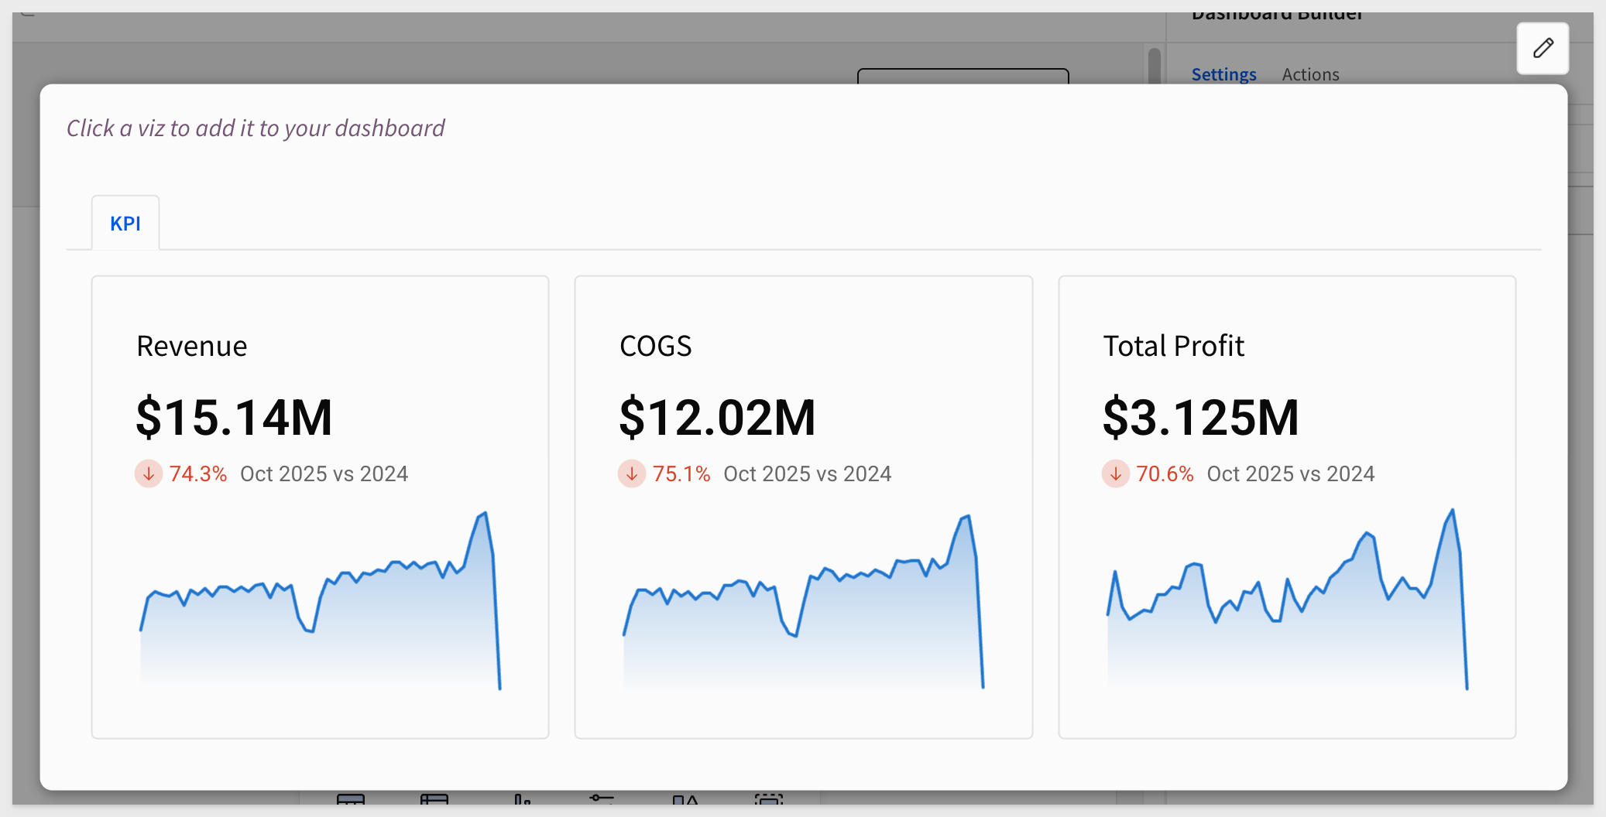The width and height of the screenshot is (1606, 817).
Task: Click the dashed container icon in bottom toolbar
Action: 769,798
